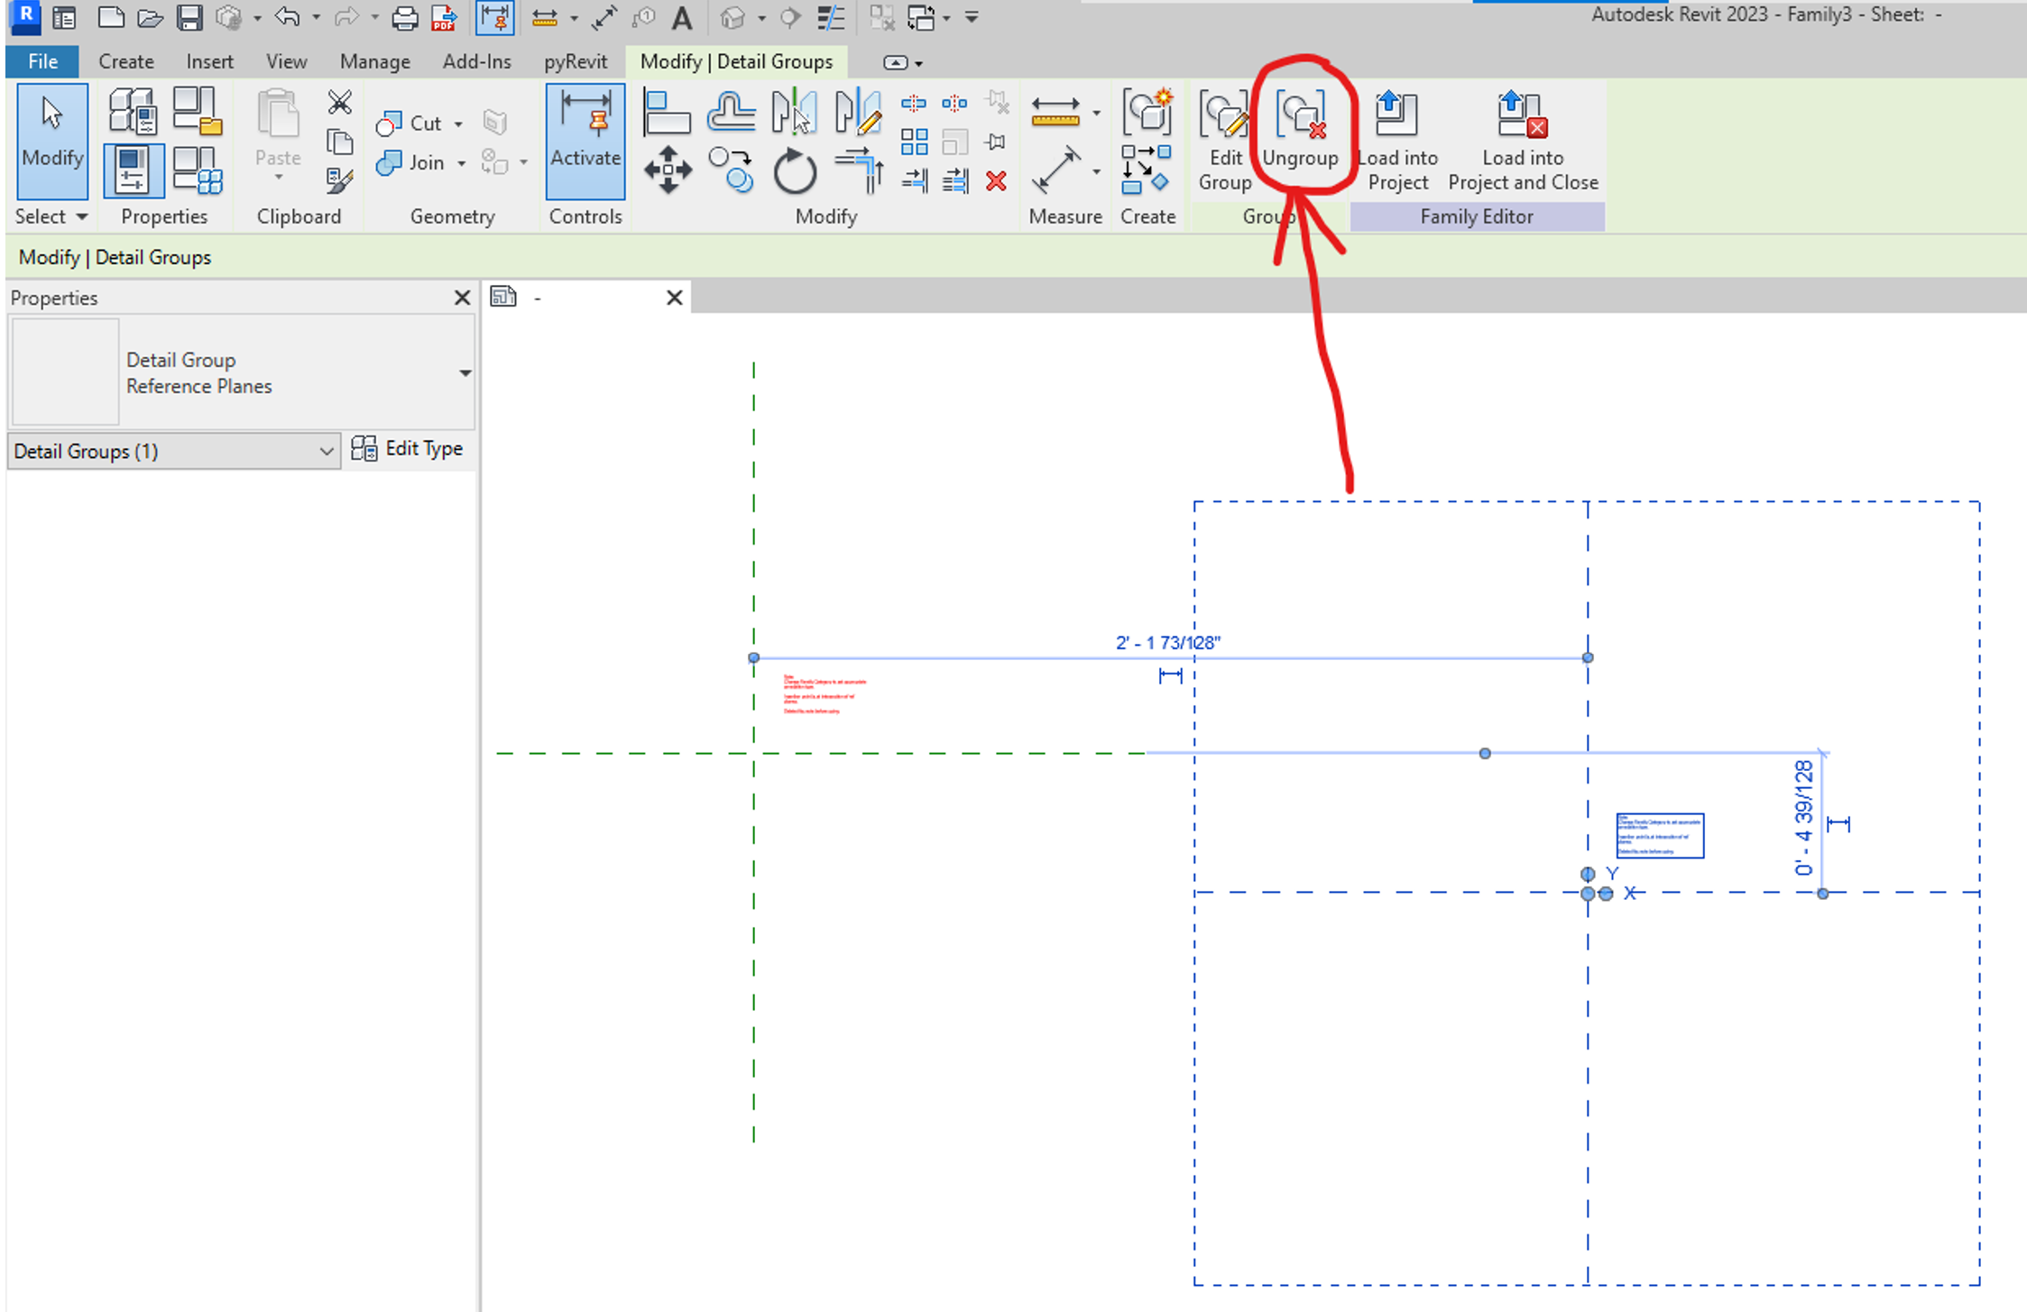This screenshot has width=2027, height=1312.
Task: Open the ribbon minimize options dropdown
Action: click(918, 63)
